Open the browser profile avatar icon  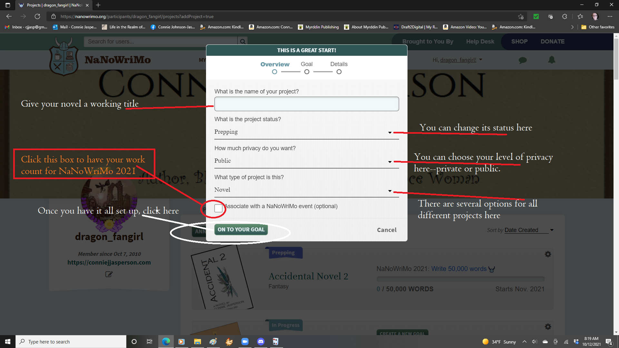595,16
